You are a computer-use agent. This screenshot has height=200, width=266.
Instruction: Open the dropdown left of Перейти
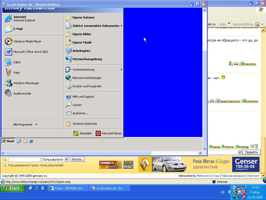coord(239,152)
